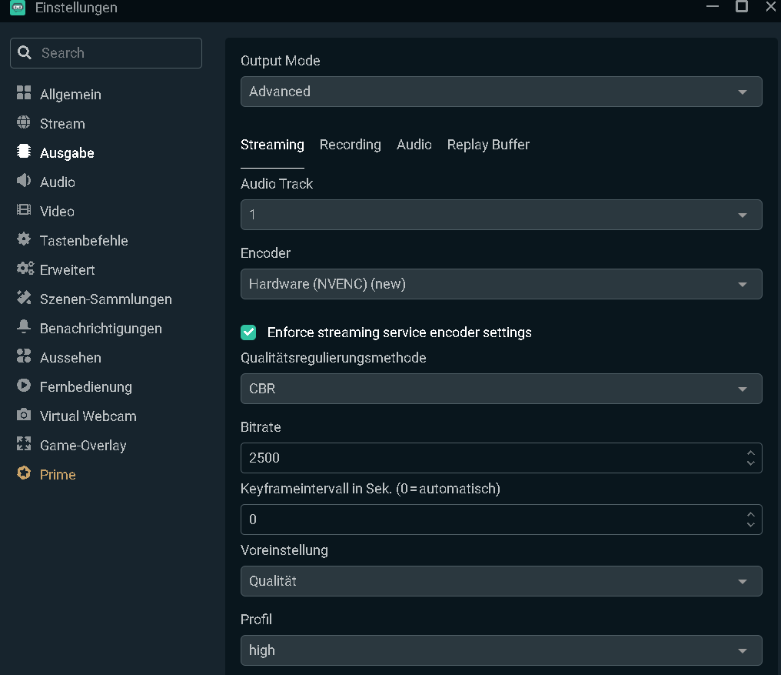The height and width of the screenshot is (675, 781).
Task: Click the settings Search field
Action: click(x=115, y=53)
